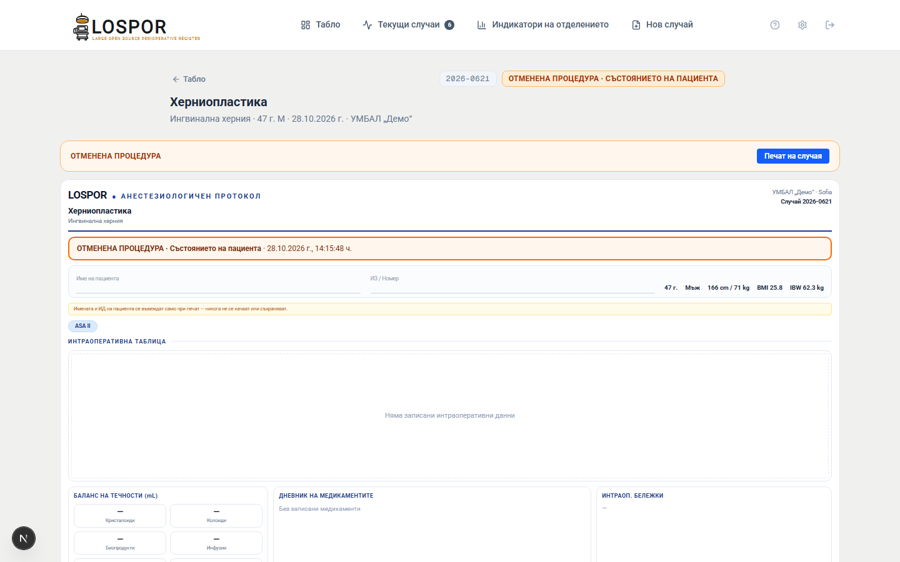The image size is (900, 562).
Task: Click the BMI 25.8 value
Action: [x=769, y=288]
